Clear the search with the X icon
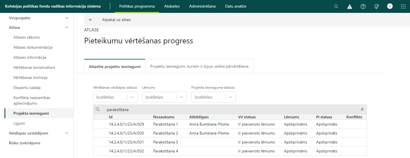410x158 pixels. click(x=362, y=109)
